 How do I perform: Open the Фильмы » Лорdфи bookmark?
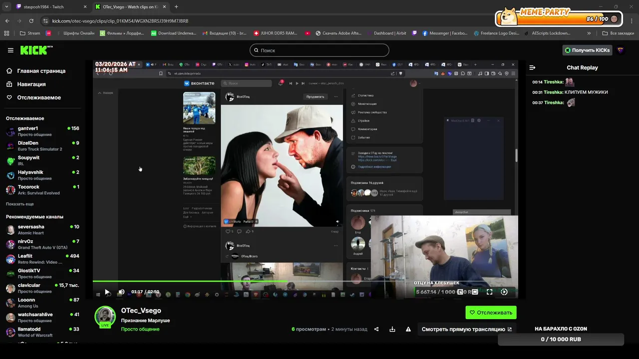click(x=122, y=33)
